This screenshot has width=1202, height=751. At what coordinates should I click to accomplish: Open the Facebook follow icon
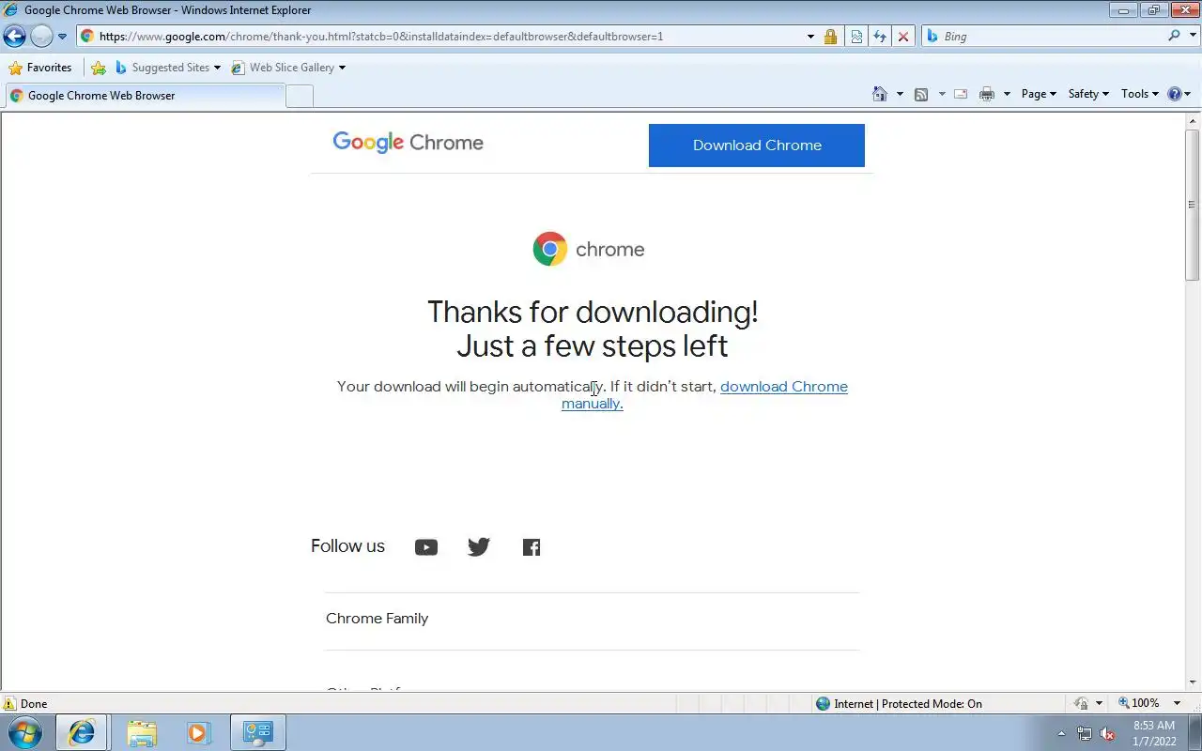tap(532, 547)
